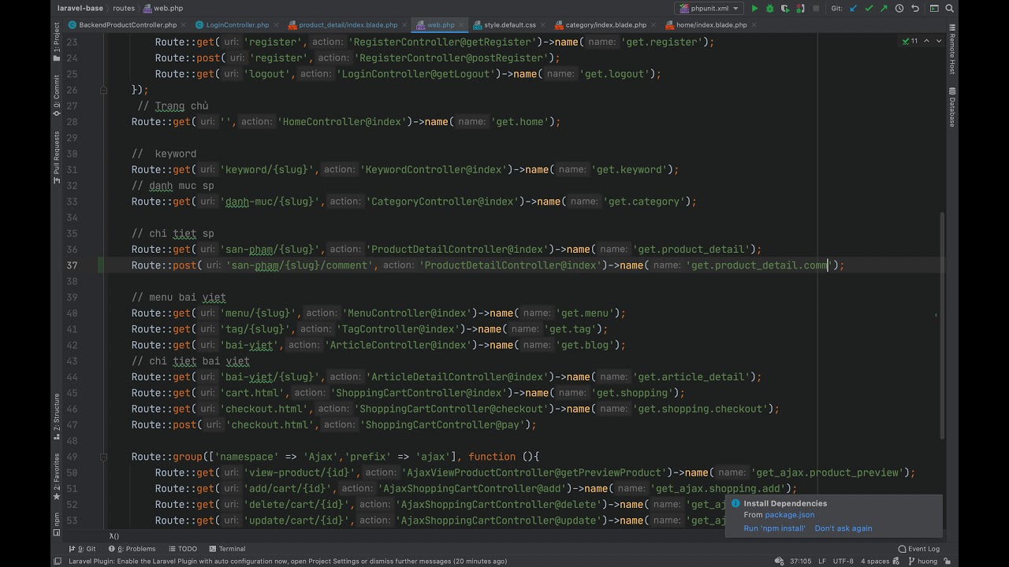Change the UTF-8 file encoding
The width and height of the screenshot is (1009, 567).
843,561
